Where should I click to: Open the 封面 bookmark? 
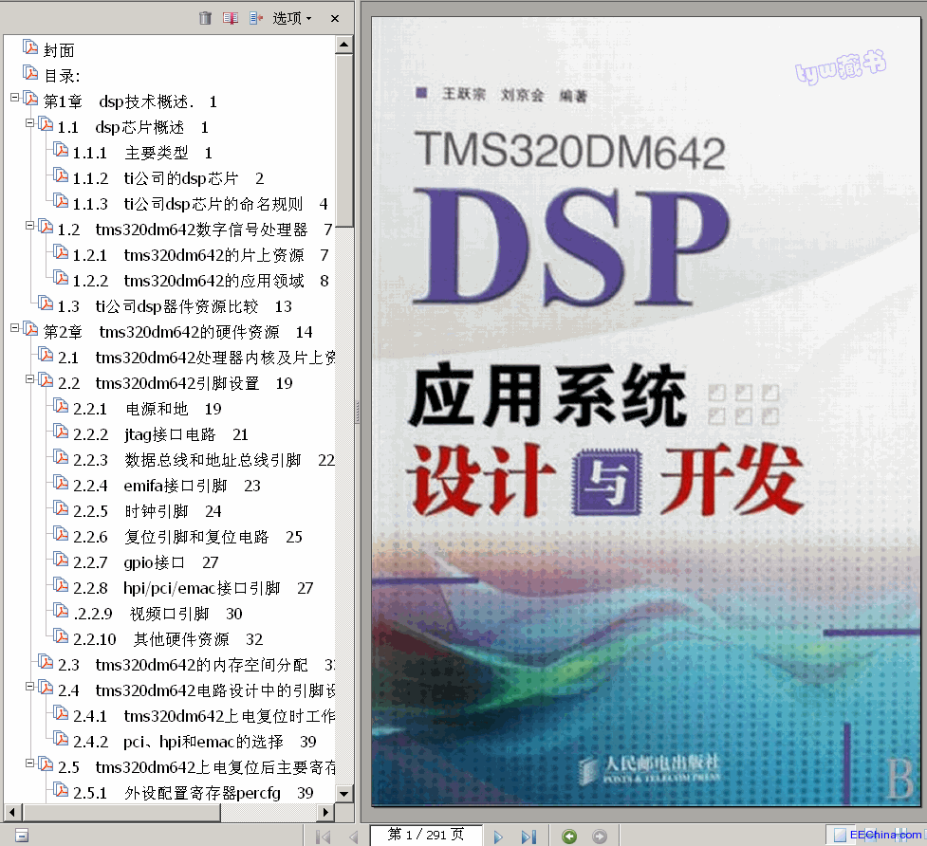(x=59, y=50)
